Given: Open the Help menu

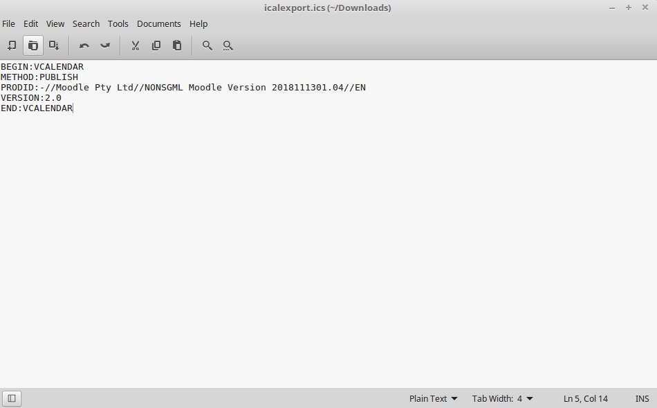Looking at the screenshot, I should 198,24.
